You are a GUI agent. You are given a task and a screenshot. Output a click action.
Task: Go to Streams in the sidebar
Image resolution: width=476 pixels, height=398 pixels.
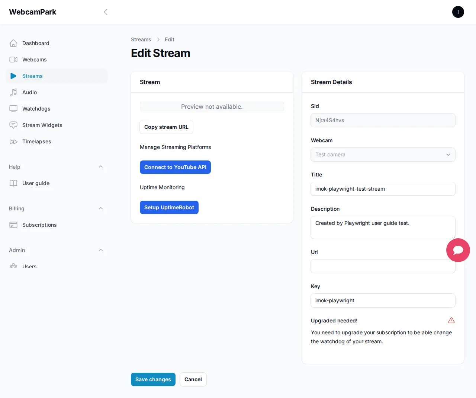(32, 76)
